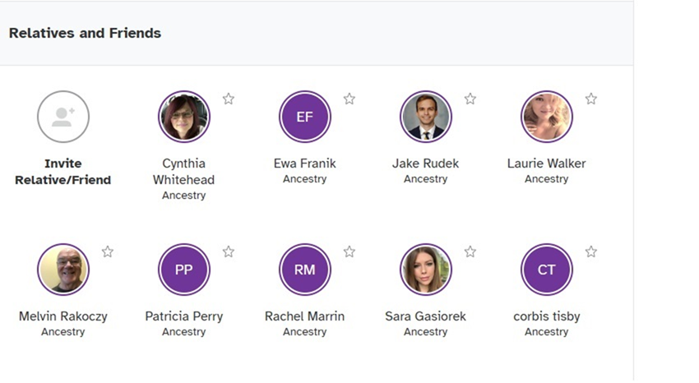
Task: Toggle the favorite star for Ewa Franik
Action: tap(349, 99)
